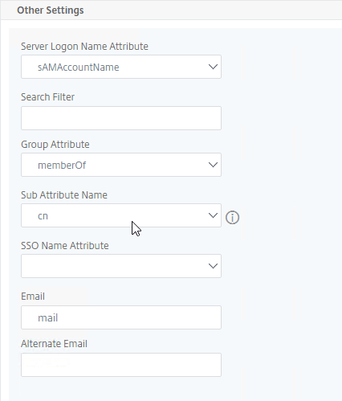Open the SSO Name Attribute dropdown arrow
Image resolution: width=342 pixels, height=401 pixels.
(213, 266)
